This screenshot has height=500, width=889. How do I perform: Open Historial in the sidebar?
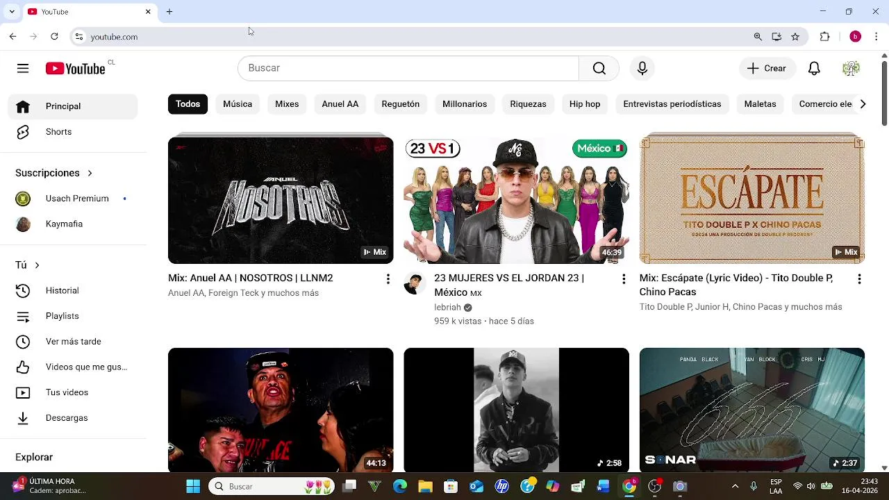[73, 291]
